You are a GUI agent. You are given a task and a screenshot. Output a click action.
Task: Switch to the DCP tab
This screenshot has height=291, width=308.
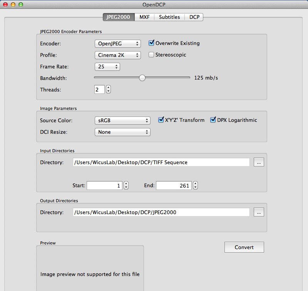click(x=194, y=17)
